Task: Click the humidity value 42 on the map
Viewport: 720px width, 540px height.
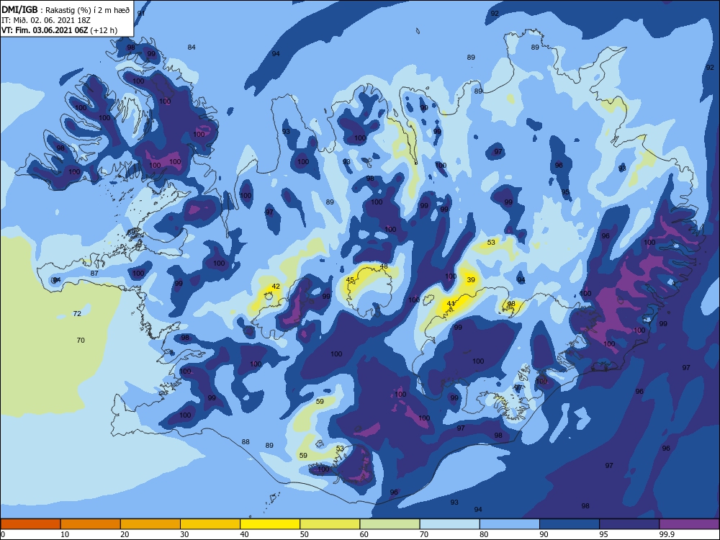Action: (276, 286)
